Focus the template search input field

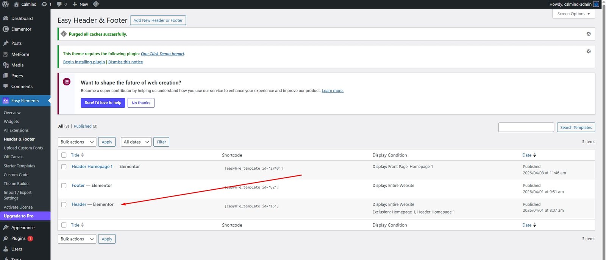(x=526, y=127)
